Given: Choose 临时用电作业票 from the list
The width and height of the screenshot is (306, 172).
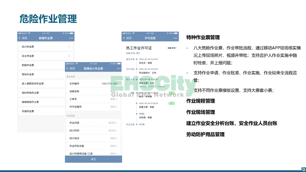Looking at the screenshot, I should coord(30,93).
